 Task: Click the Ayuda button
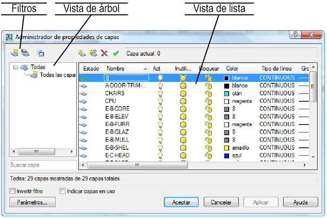pos(301,202)
